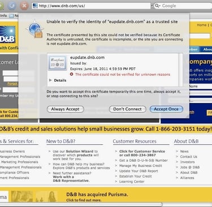Open the Establish Your Credit link
The height and width of the screenshot is (207, 212).
click(136, 176)
